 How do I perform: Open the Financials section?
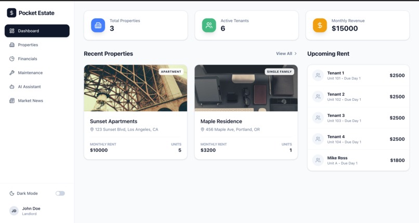(37, 59)
